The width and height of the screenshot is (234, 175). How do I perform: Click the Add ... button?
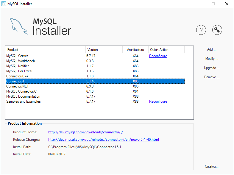[212, 49]
